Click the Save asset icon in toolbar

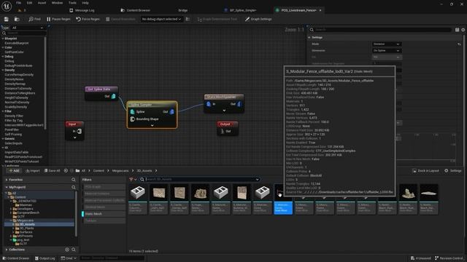pyautogui.click(x=7, y=19)
